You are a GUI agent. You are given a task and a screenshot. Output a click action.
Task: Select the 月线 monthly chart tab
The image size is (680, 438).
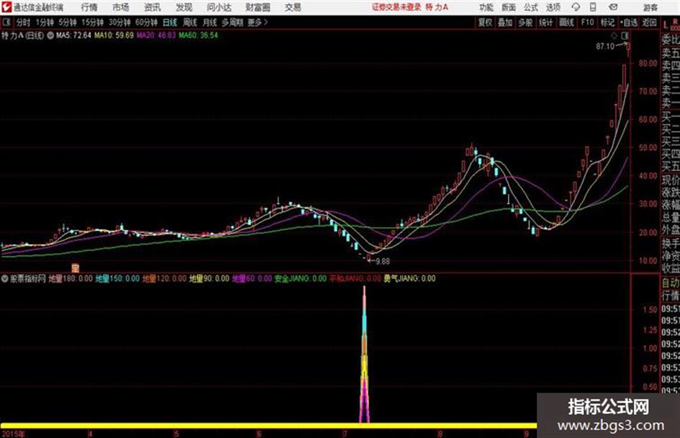pyautogui.click(x=210, y=22)
